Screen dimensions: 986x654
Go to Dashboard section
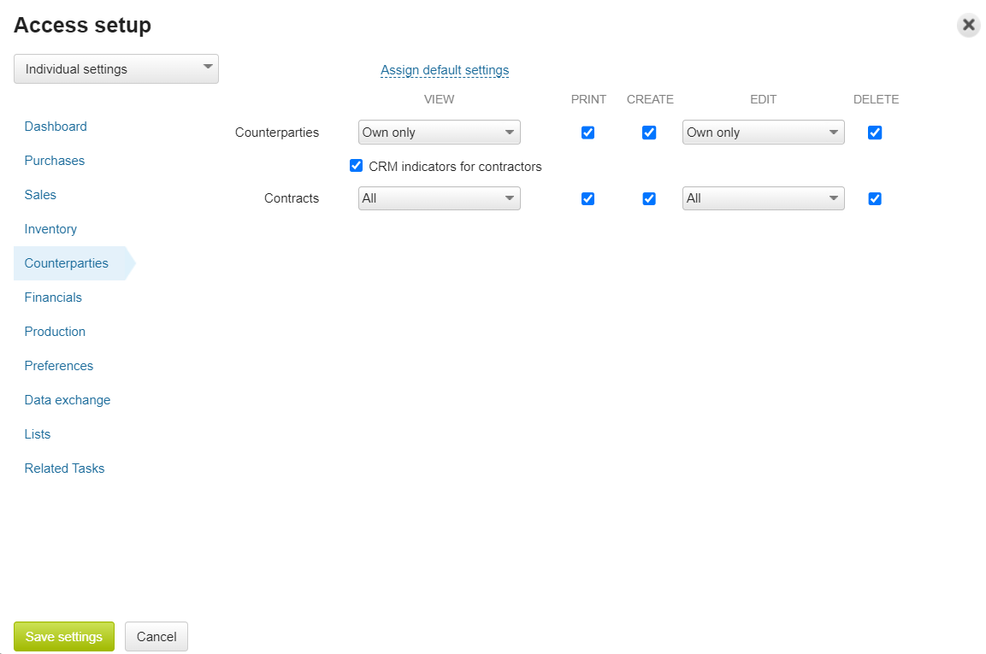tap(56, 127)
